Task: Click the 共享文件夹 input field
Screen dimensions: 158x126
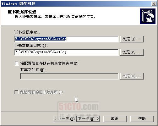Action: click(x=69, y=76)
